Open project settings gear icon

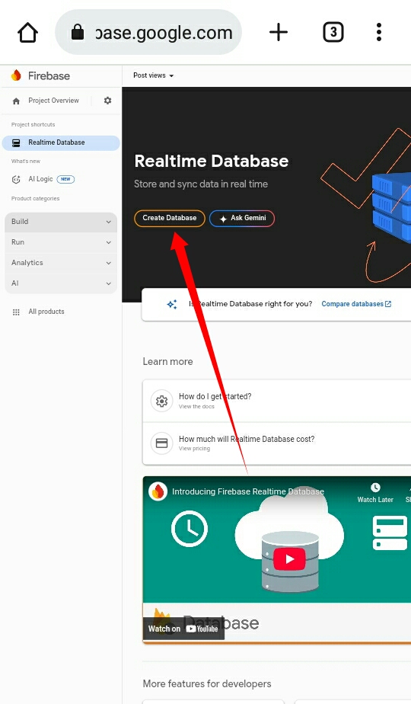point(107,101)
